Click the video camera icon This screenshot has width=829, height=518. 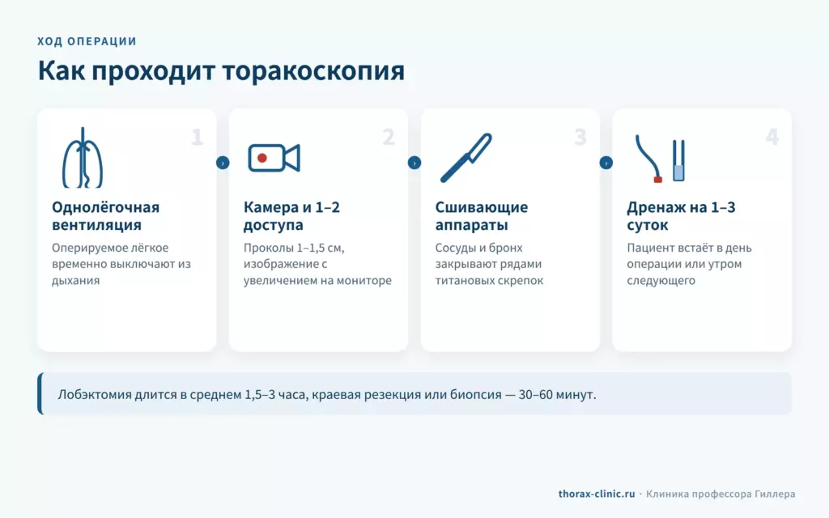pyautogui.click(x=274, y=158)
